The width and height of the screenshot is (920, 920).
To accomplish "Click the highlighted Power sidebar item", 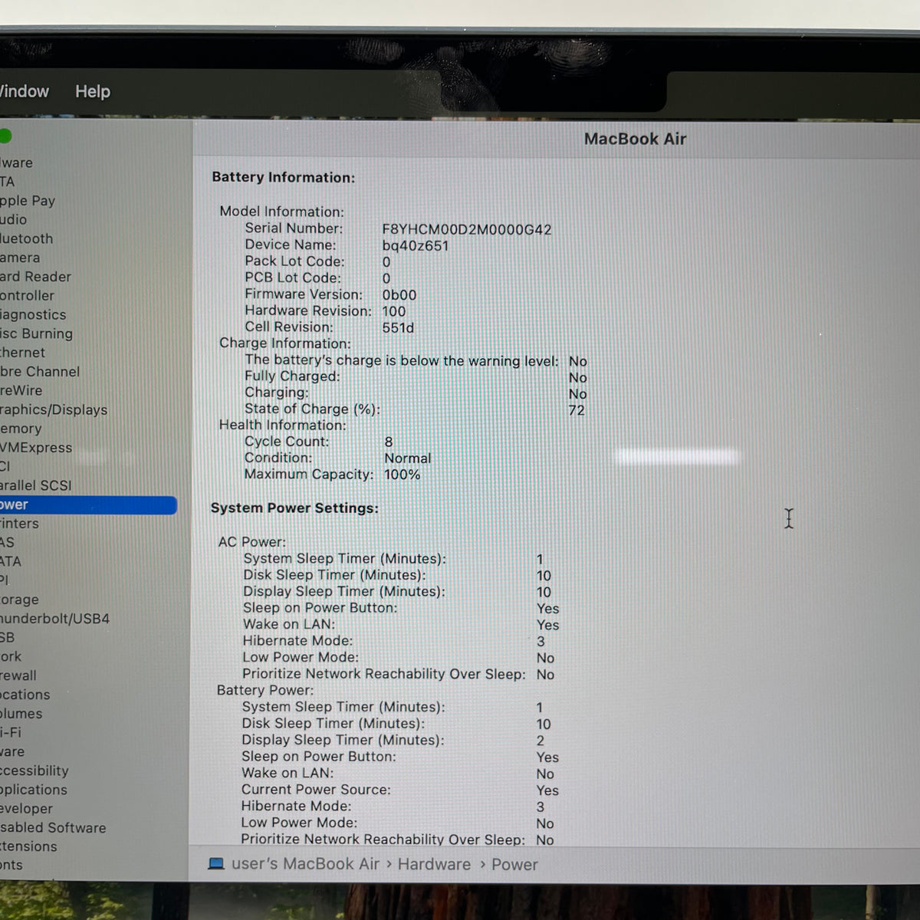I will pyautogui.click(x=88, y=504).
